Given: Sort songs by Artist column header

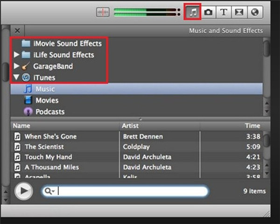Looking at the screenshot, I should (x=160, y=126).
